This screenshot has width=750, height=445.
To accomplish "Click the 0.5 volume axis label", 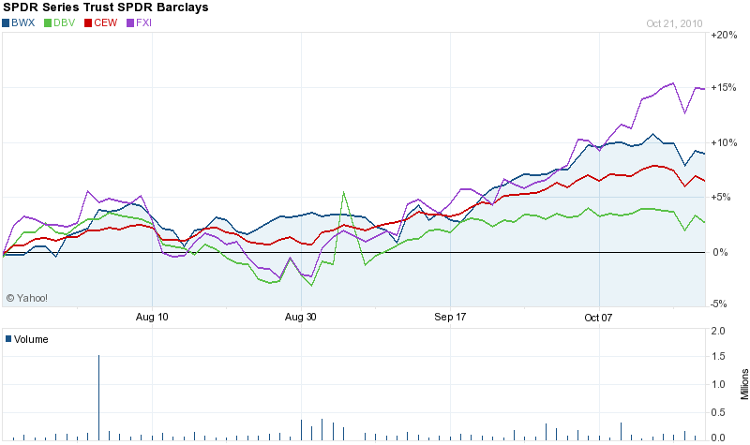I will (x=718, y=412).
